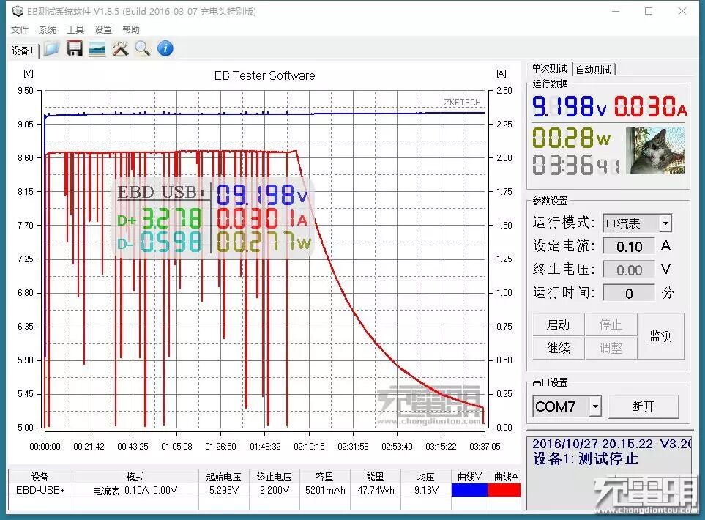Screen dimensions: 705x520
Task: Click the 2016/10/27 20:15:22 timestamp
Action: click(x=592, y=444)
